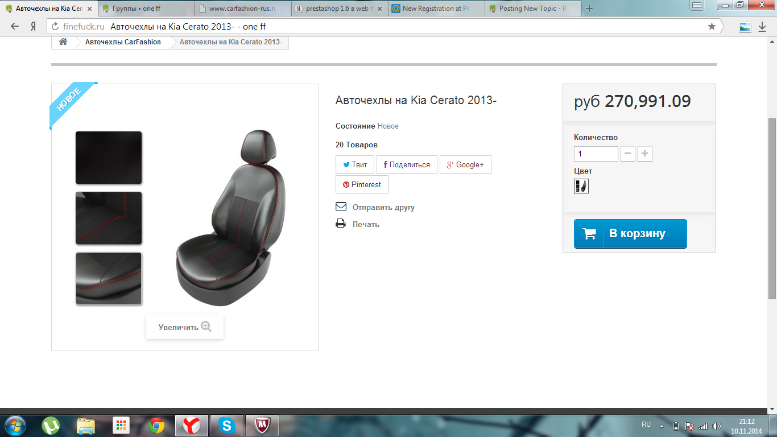Switch to the prestashop 1.6 tab
The image size is (777, 437).
(x=339, y=9)
